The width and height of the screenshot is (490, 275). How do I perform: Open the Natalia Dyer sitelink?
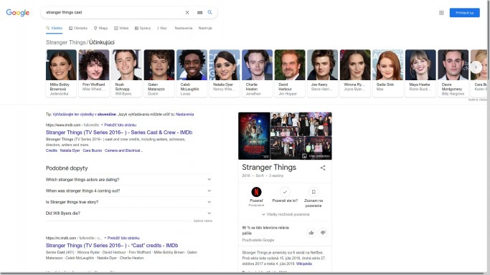pyautogui.click(x=70, y=150)
